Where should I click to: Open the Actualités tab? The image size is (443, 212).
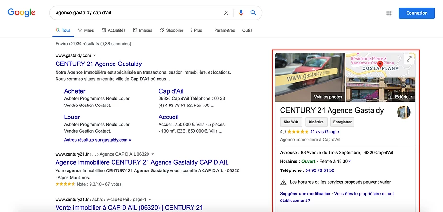click(x=114, y=30)
